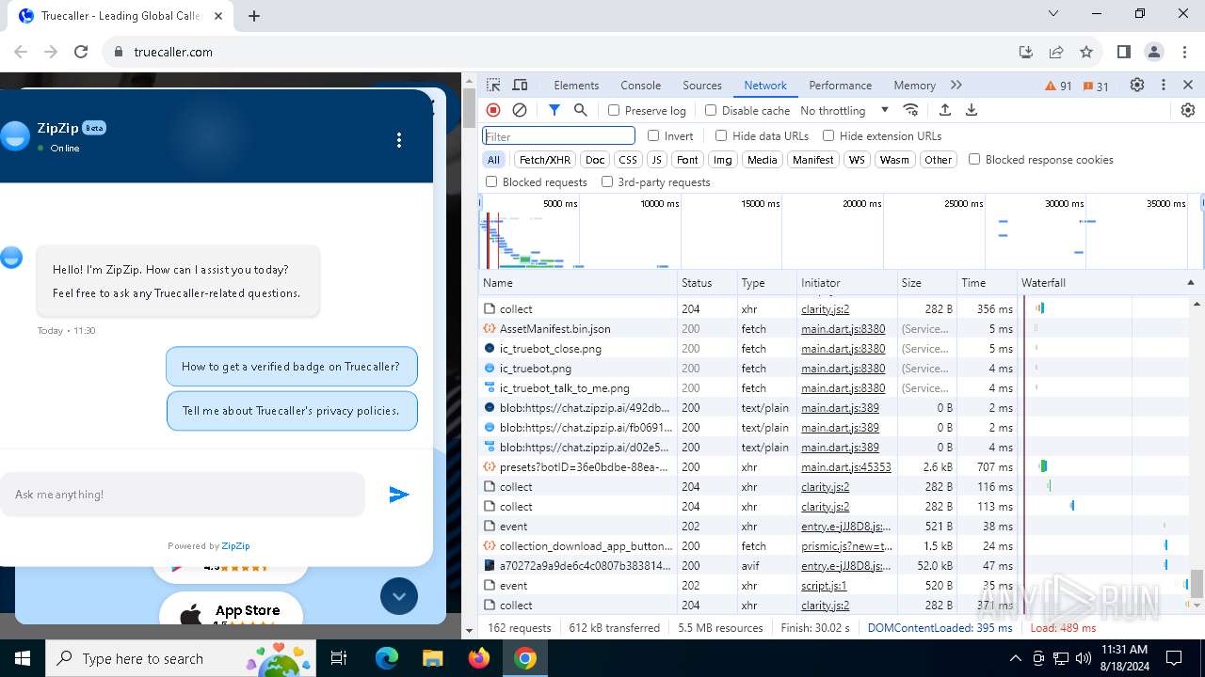
Task: Filter requests by WS type
Action: [x=857, y=159]
